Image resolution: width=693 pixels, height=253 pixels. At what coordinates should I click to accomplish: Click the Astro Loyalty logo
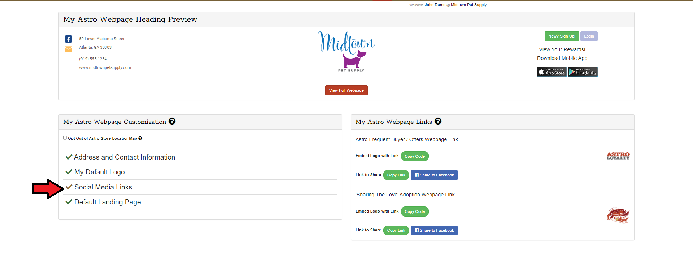click(x=618, y=156)
